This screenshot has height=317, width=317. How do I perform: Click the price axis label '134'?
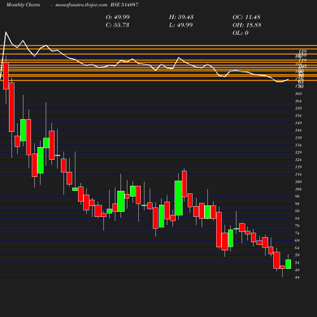(x=299, y=145)
